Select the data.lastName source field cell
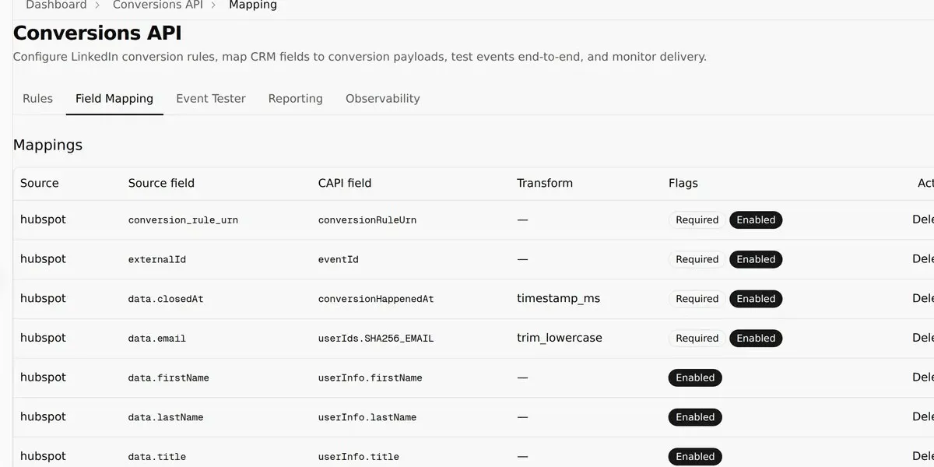 coord(166,417)
